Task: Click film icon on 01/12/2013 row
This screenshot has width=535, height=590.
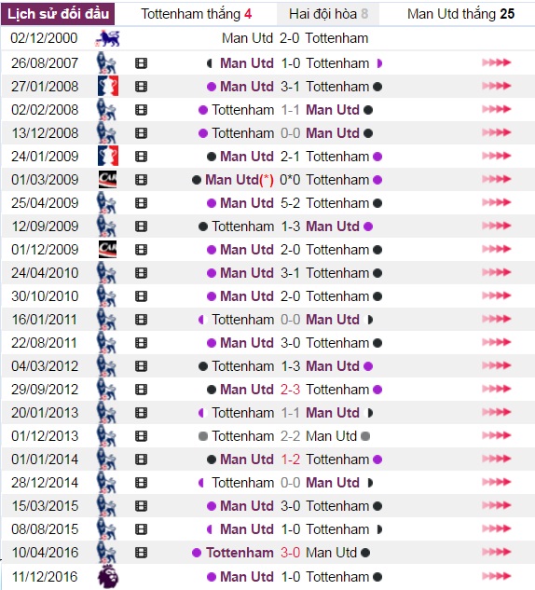Action: 141,436
